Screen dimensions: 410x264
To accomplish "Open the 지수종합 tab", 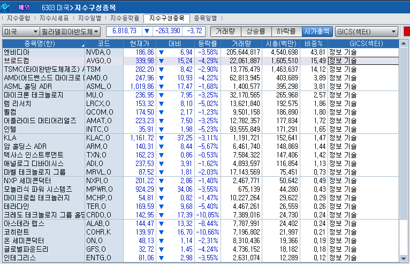I will pyautogui.click(x=18, y=18).
